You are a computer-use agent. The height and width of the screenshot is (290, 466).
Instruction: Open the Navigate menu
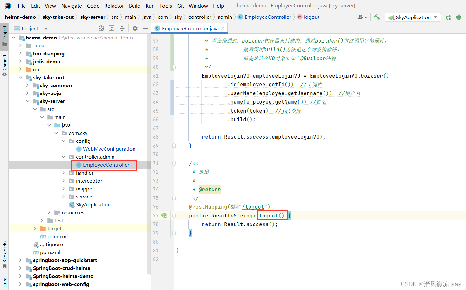click(72, 6)
